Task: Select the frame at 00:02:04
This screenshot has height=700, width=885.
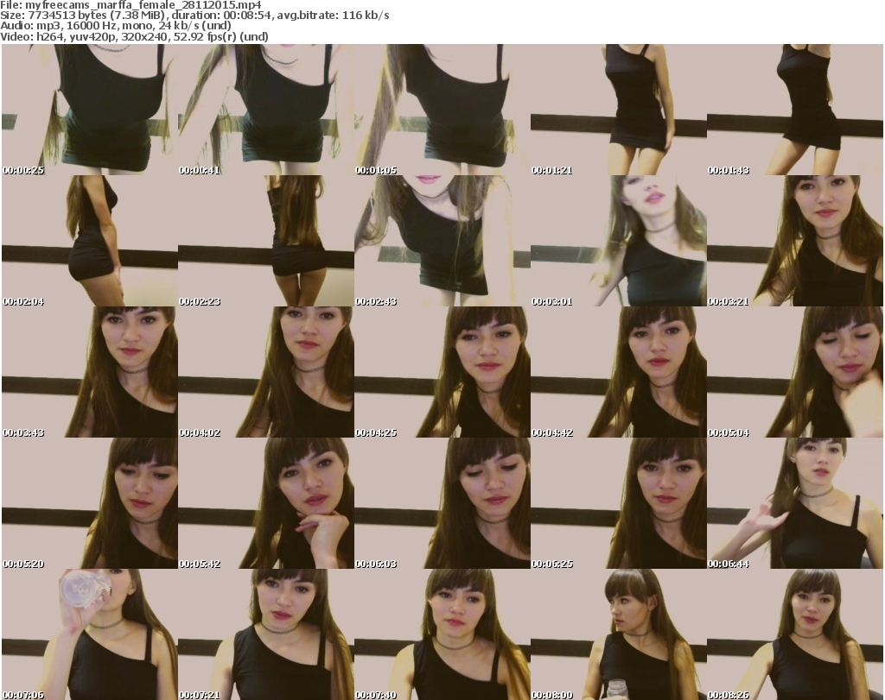Action: (90, 241)
